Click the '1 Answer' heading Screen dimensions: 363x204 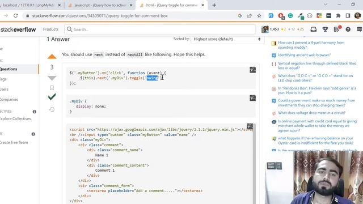pyautogui.click(x=58, y=39)
